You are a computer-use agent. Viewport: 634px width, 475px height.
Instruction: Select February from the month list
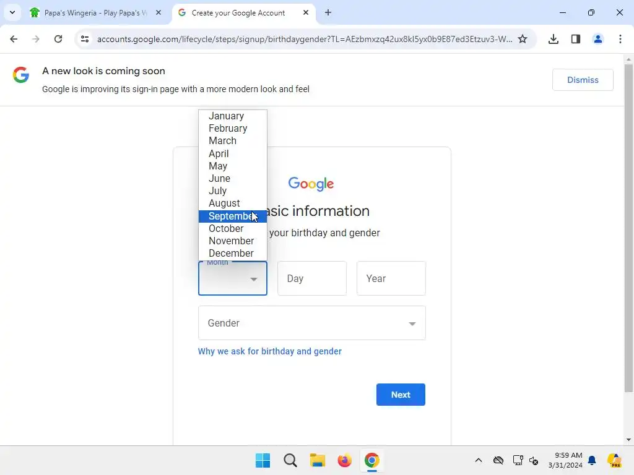(x=233, y=129)
